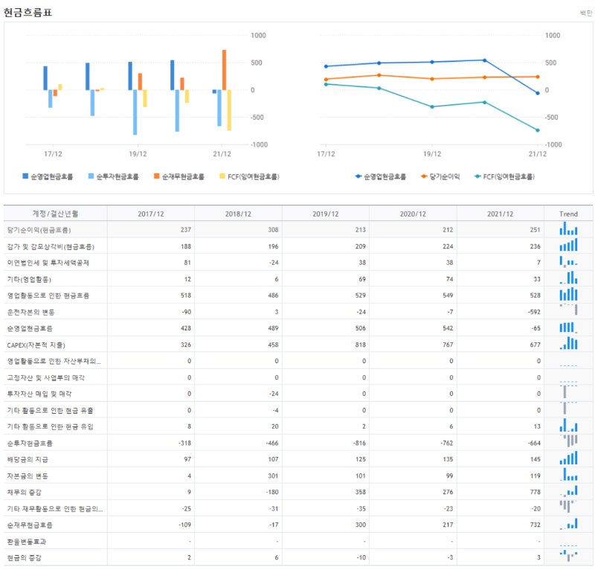Open trend sparkline for 배당금의 지급 row
This screenshot has width=595, height=570.
point(568,458)
